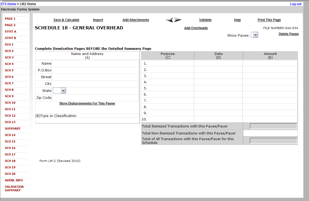Click Total Non-Itemized Transactions amount field

[270, 133]
